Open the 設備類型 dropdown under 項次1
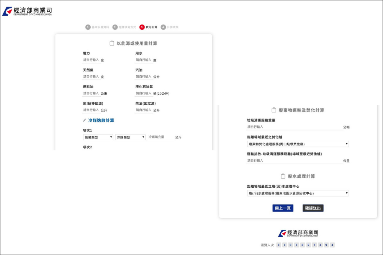The image size is (383, 255). point(98,137)
